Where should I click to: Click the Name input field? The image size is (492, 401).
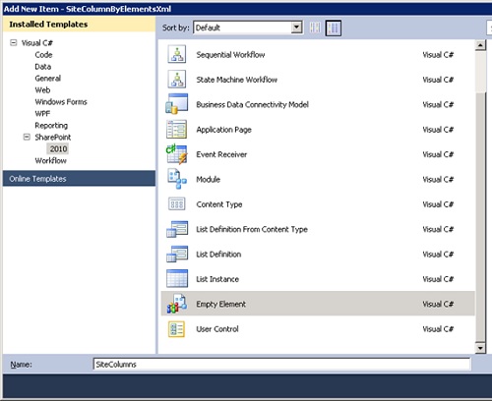[x=281, y=365]
